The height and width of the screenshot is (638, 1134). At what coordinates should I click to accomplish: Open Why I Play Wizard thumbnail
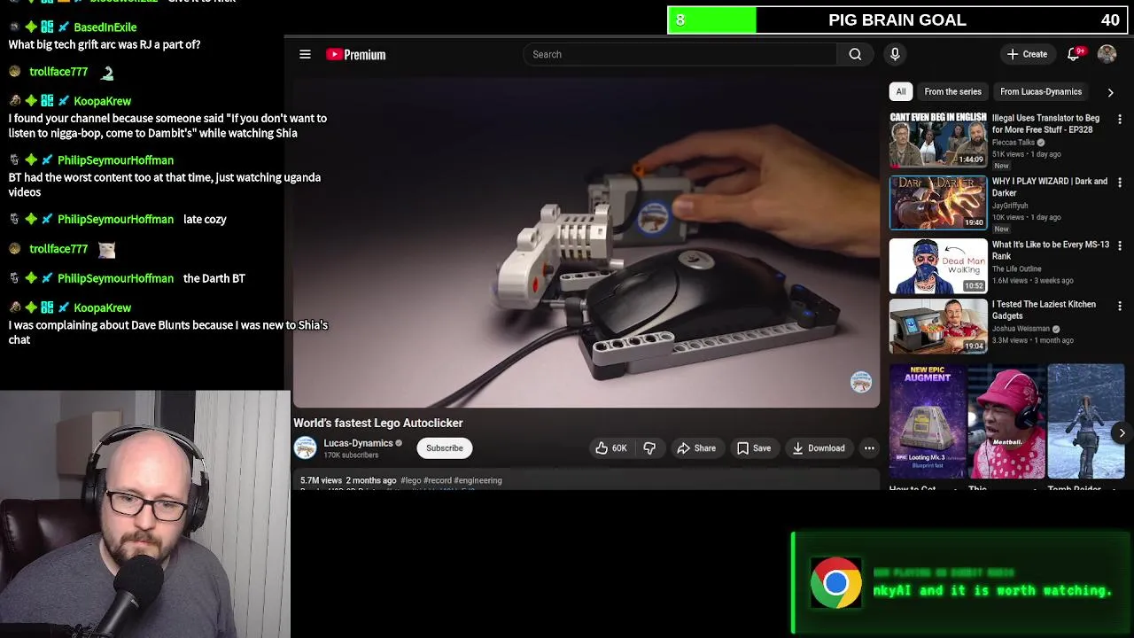938,202
